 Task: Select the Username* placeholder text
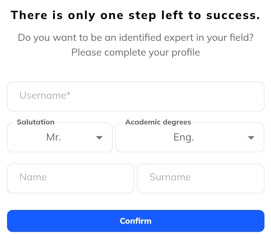45,95
